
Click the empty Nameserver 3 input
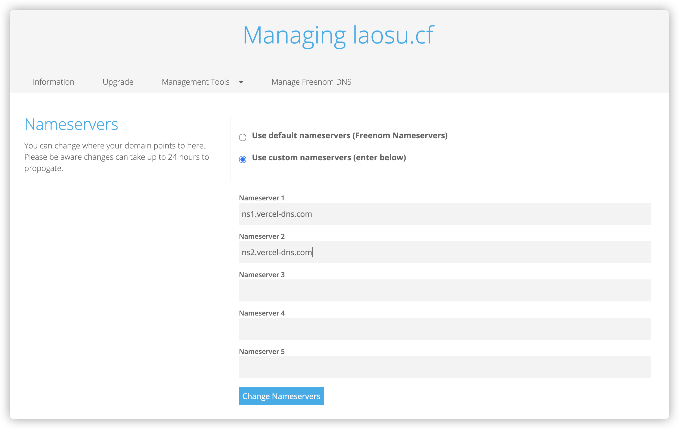(445, 290)
